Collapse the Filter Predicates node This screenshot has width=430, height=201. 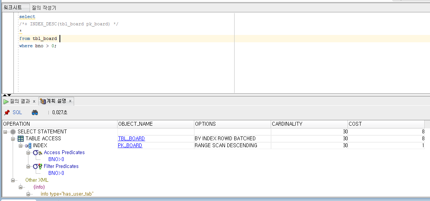(28, 166)
